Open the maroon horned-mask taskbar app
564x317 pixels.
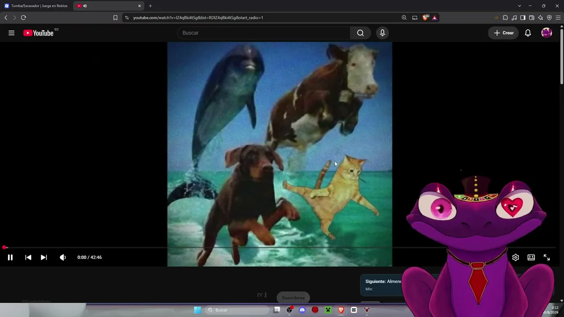pyautogui.click(x=367, y=310)
